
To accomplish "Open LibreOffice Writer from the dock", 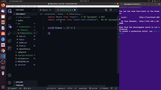I will [x=3, y=28].
